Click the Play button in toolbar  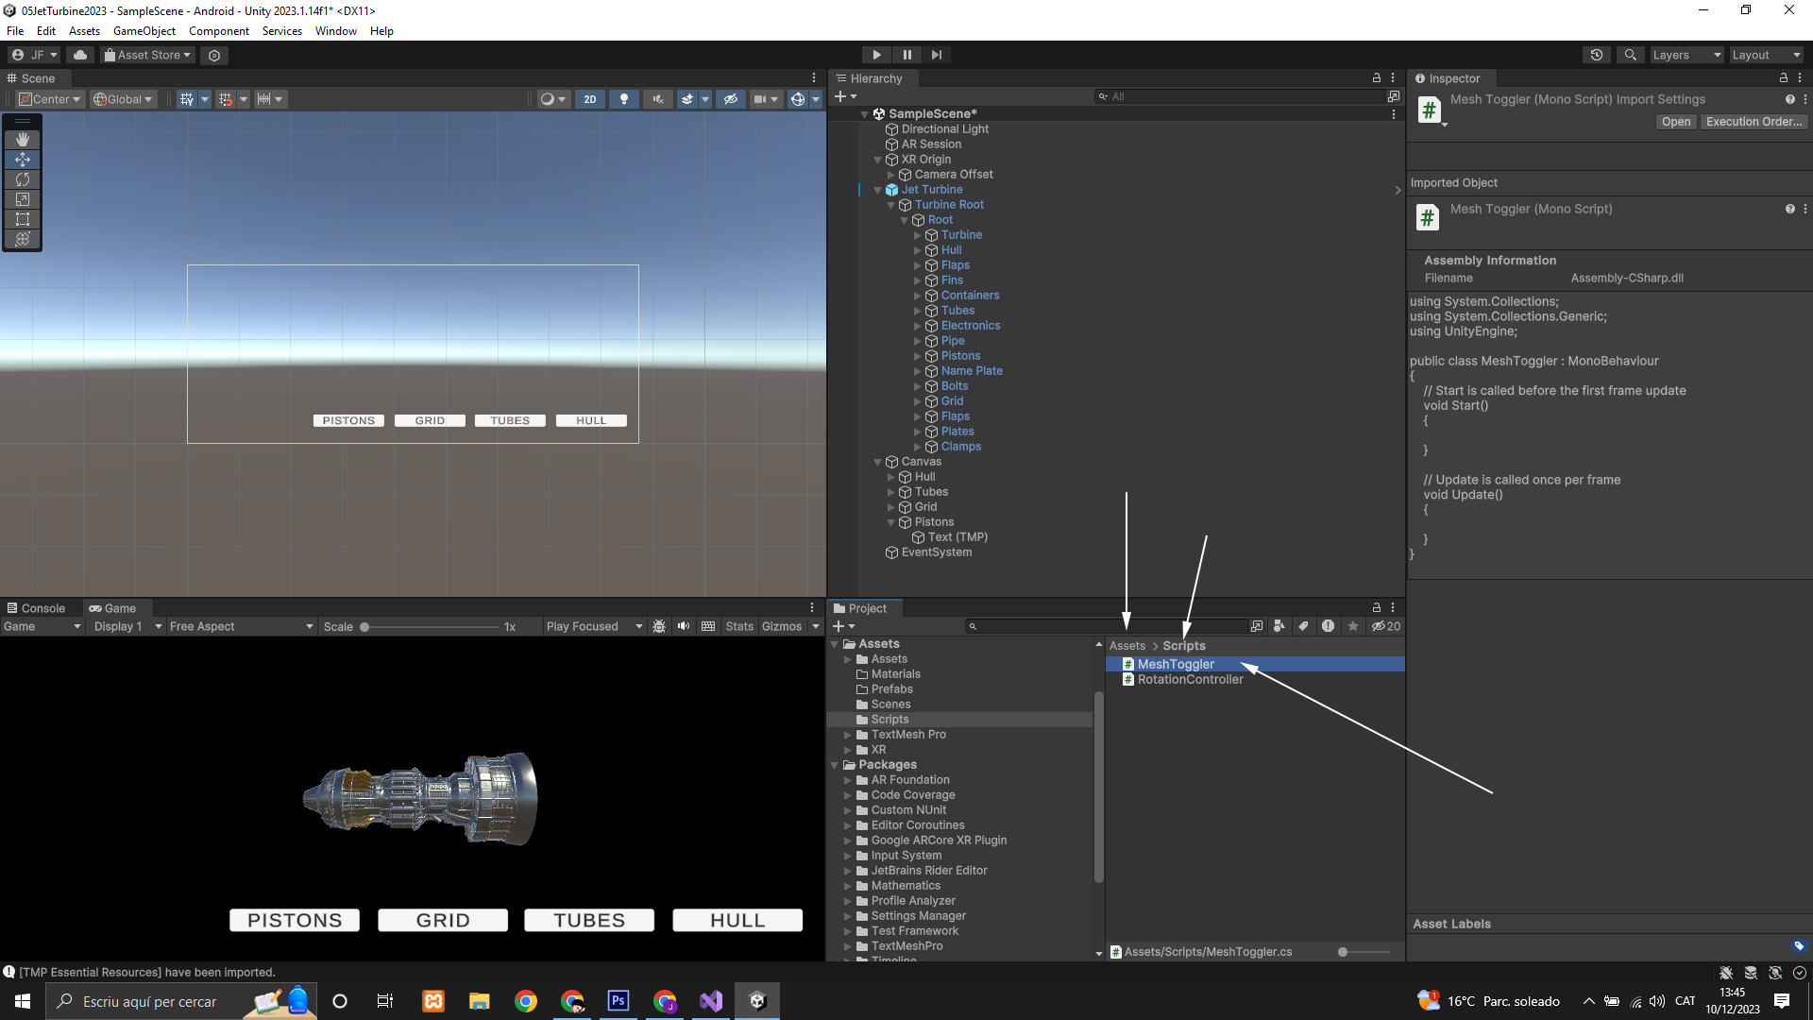(876, 55)
